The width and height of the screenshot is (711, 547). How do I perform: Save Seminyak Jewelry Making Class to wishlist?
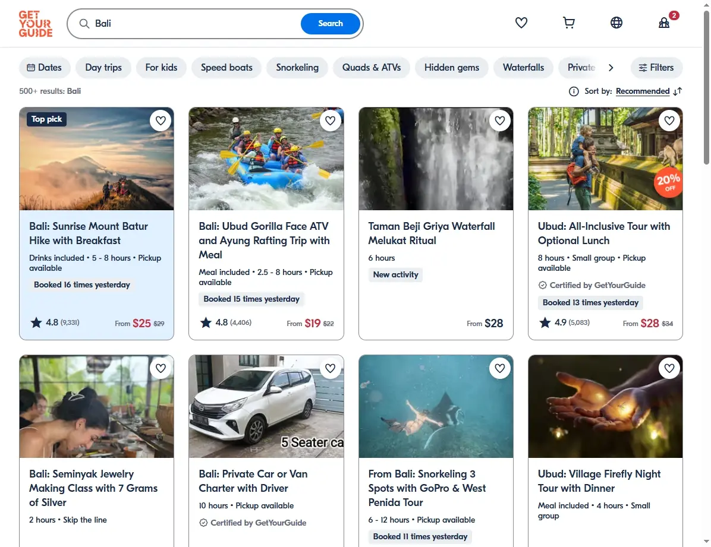tap(161, 368)
